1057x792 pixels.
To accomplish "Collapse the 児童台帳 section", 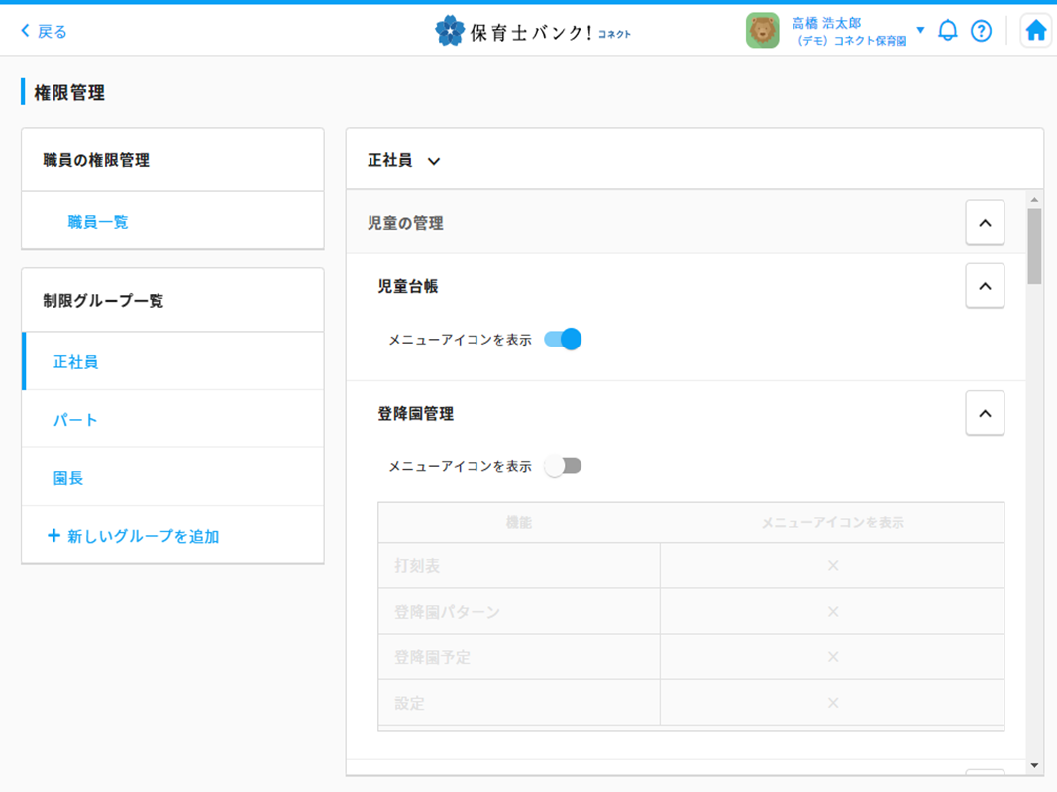I will click(984, 286).
